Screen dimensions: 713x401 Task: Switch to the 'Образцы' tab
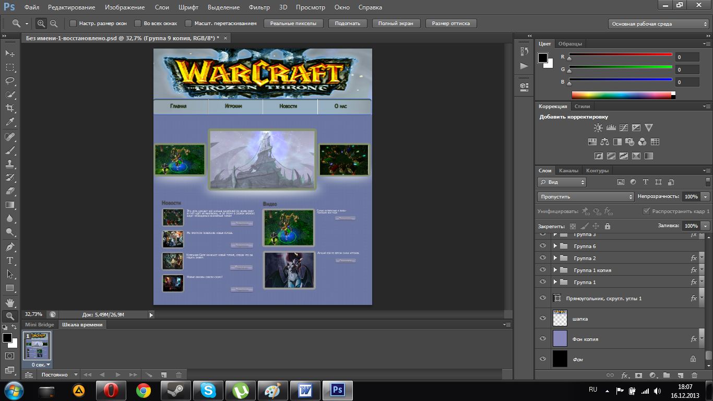[570, 44]
